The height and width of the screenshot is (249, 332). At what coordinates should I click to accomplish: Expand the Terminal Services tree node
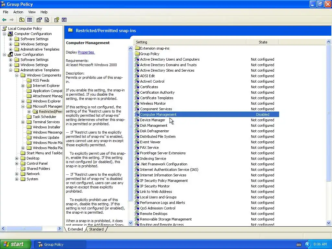(23, 122)
